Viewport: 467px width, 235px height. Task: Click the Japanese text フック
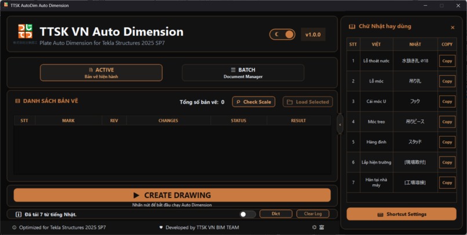tap(415, 102)
